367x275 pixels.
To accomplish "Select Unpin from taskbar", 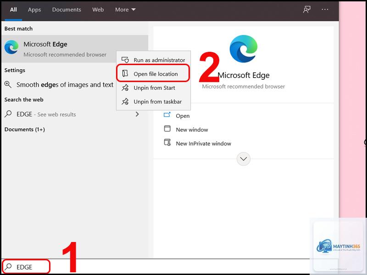I will point(154,102).
